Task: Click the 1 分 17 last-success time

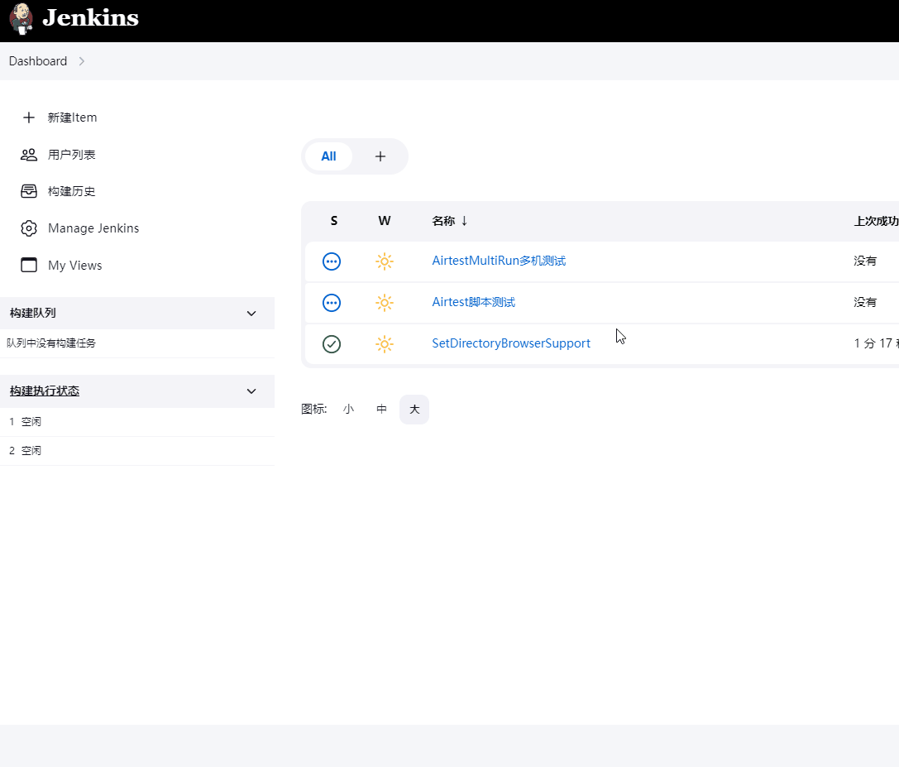Action: (876, 343)
